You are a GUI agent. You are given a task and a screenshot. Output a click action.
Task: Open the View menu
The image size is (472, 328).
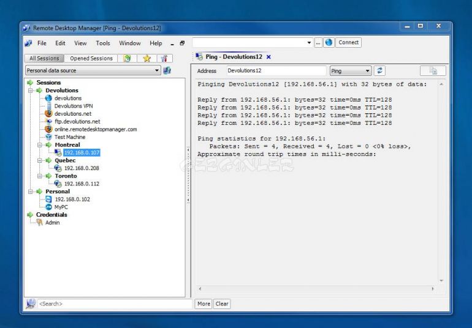click(80, 43)
